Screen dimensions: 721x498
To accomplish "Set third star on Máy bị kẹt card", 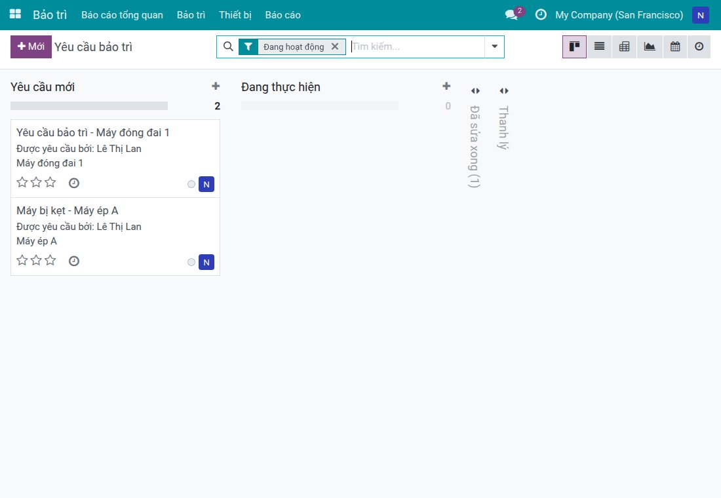I will pyautogui.click(x=50, y=260).
